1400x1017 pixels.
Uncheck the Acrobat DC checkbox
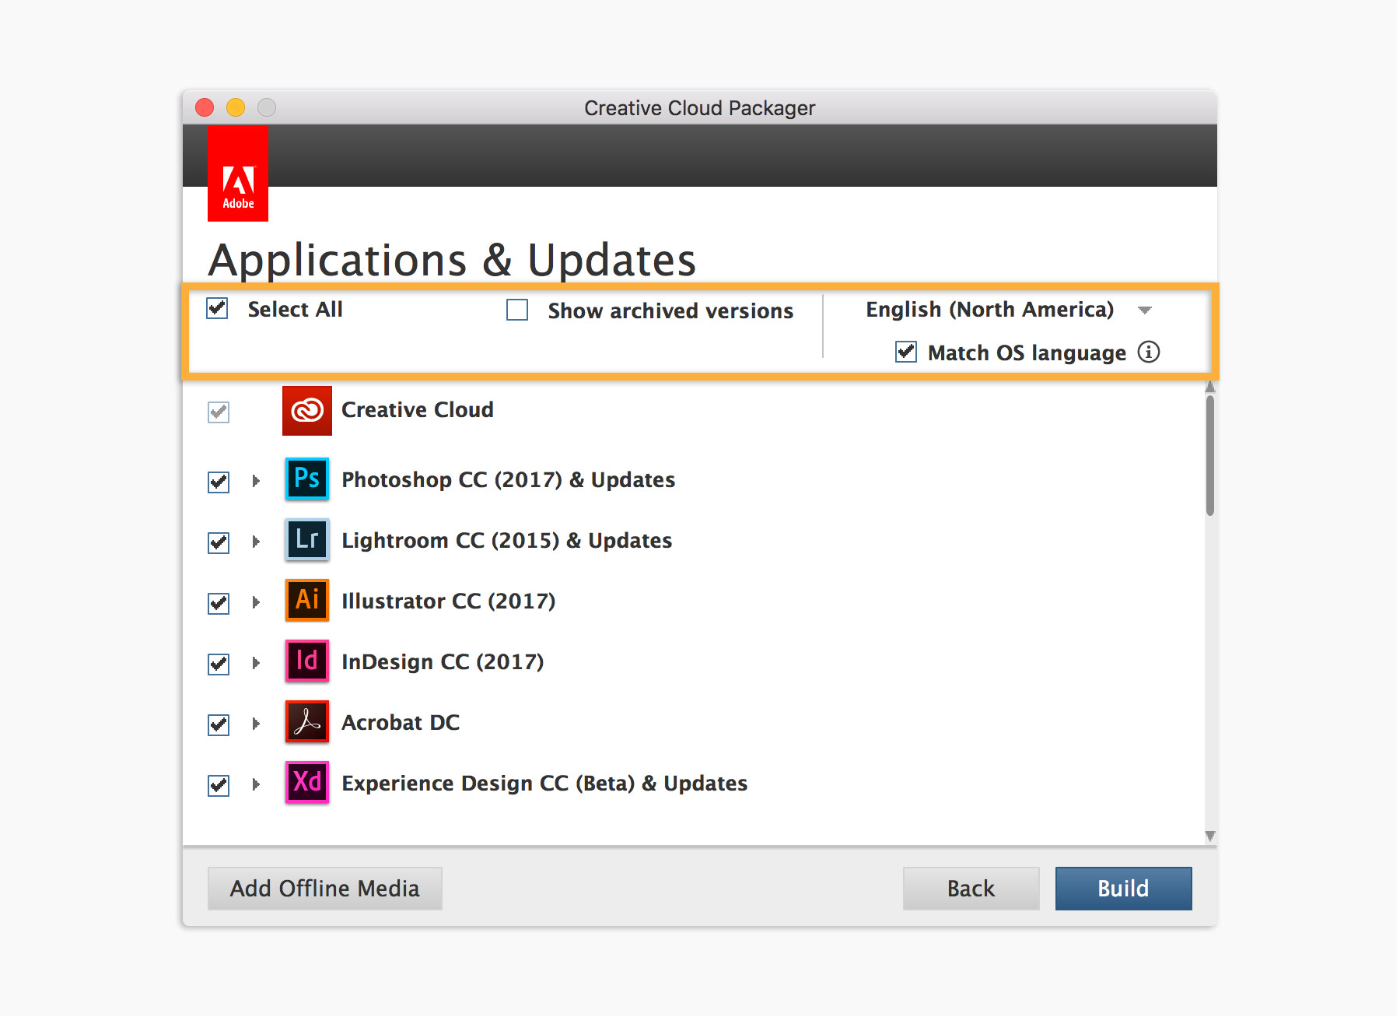(219, 724)
